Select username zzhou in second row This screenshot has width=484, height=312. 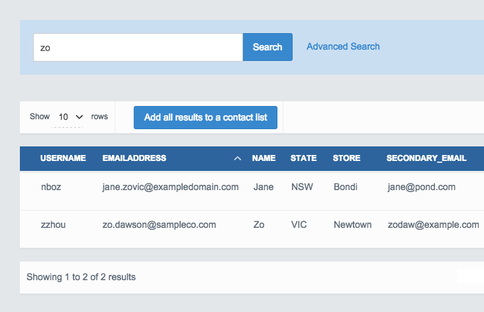(x=53, y=225)
